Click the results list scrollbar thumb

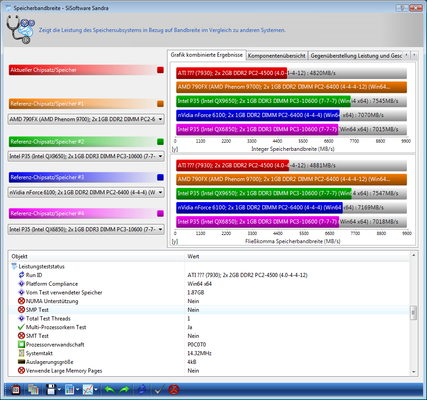pyautogui.click(x=414, y=313)
